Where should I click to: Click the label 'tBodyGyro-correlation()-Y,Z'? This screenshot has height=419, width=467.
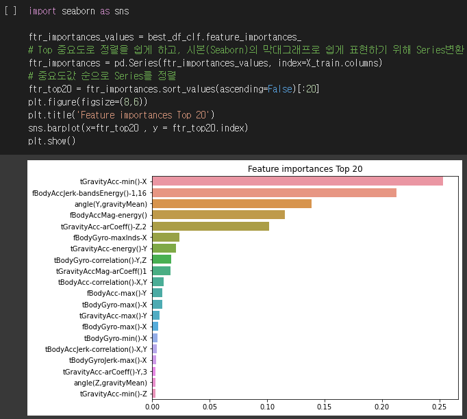(101, 260)
